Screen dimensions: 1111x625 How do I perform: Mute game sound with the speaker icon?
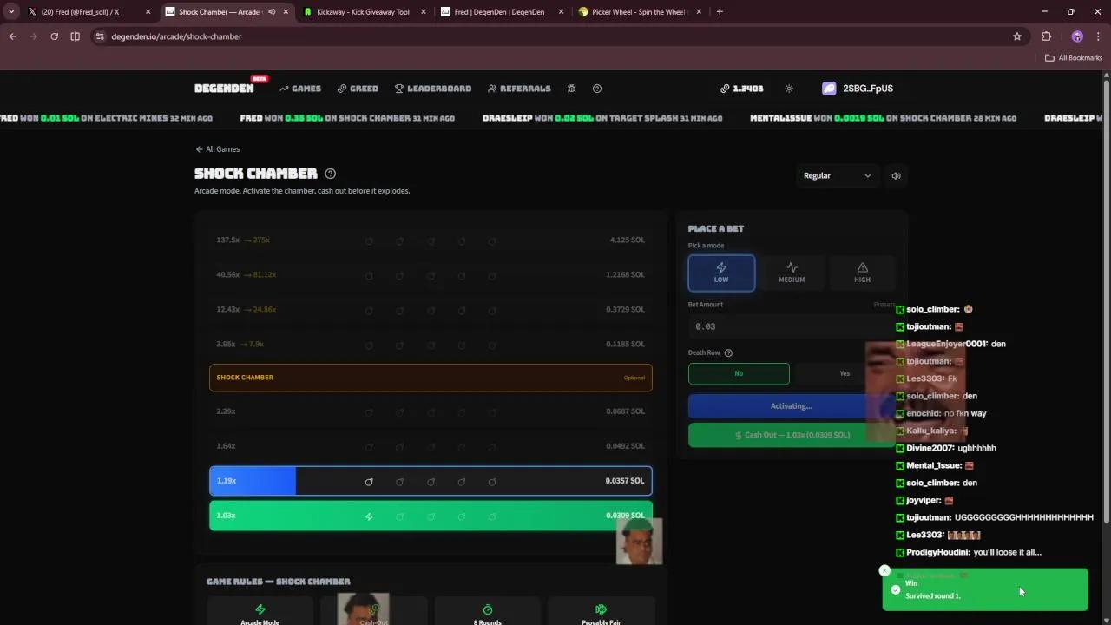click(896, 175)
